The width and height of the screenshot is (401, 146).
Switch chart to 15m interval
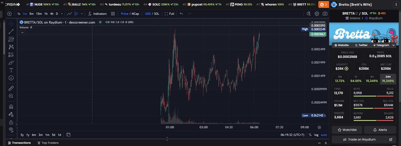[x=39, y=14]
